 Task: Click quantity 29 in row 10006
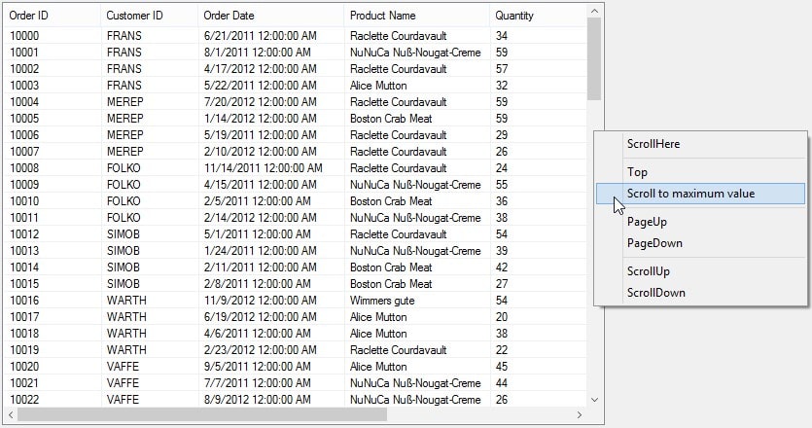tap(539, 135)
